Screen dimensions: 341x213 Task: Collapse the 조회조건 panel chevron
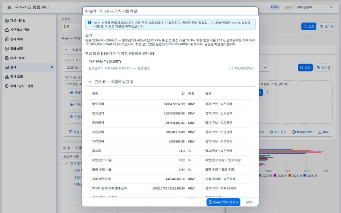66,50
